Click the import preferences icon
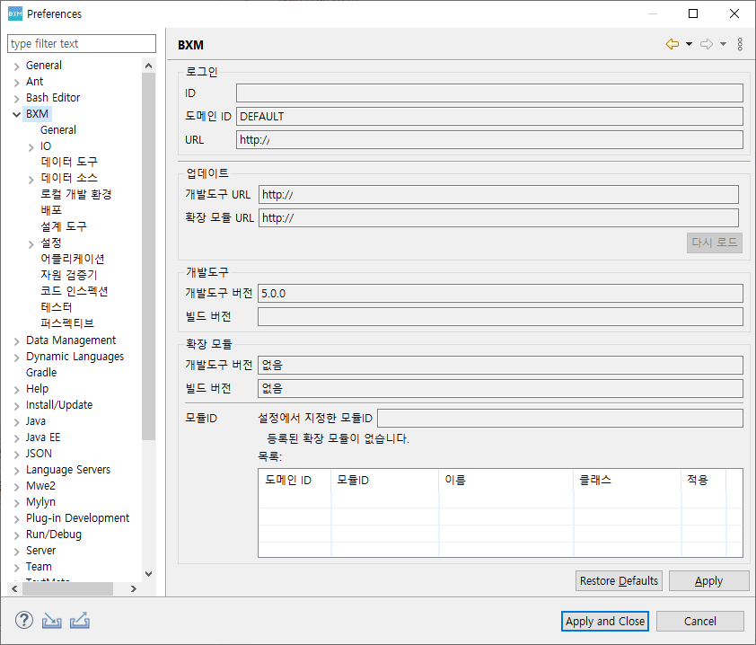Viewport: 756px width, 645px height. coord(51,621)
